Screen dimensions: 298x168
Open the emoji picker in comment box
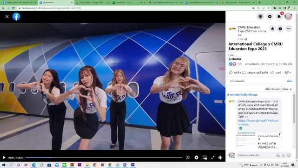(x=284, y=155)
